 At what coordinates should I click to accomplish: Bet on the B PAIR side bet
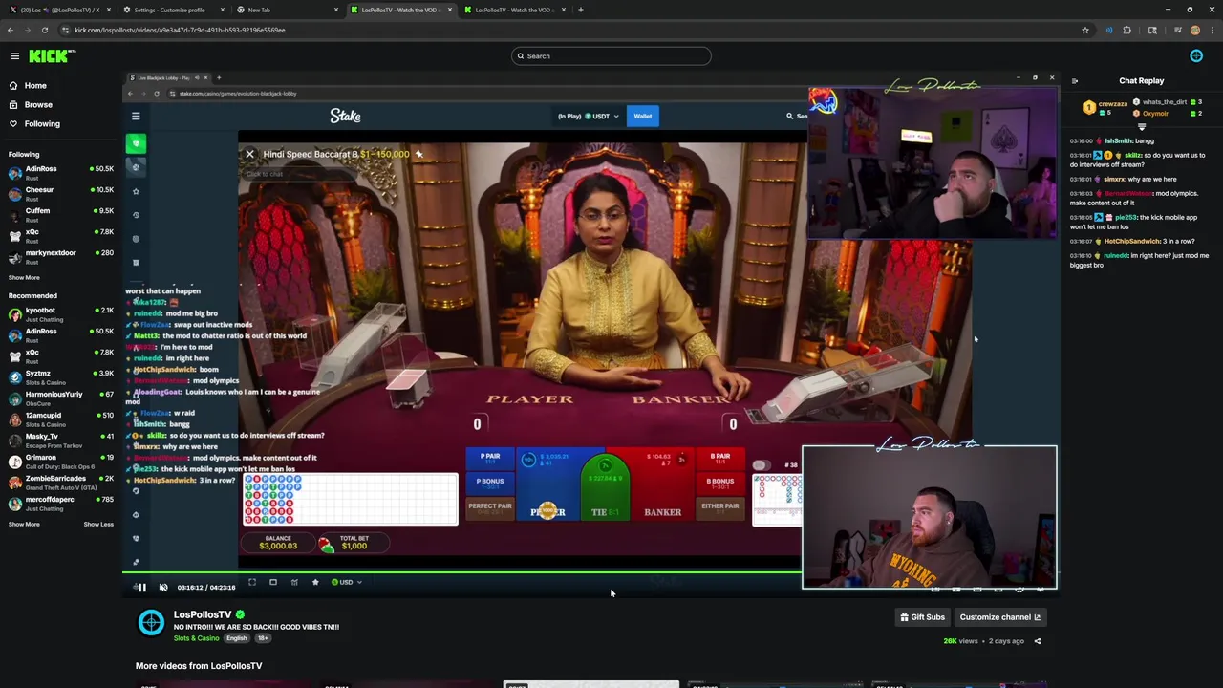pyautogui.click(x=720, y=460)
